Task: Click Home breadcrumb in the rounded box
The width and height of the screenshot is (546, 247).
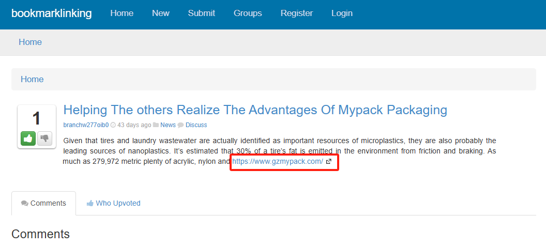Action: 32,79
